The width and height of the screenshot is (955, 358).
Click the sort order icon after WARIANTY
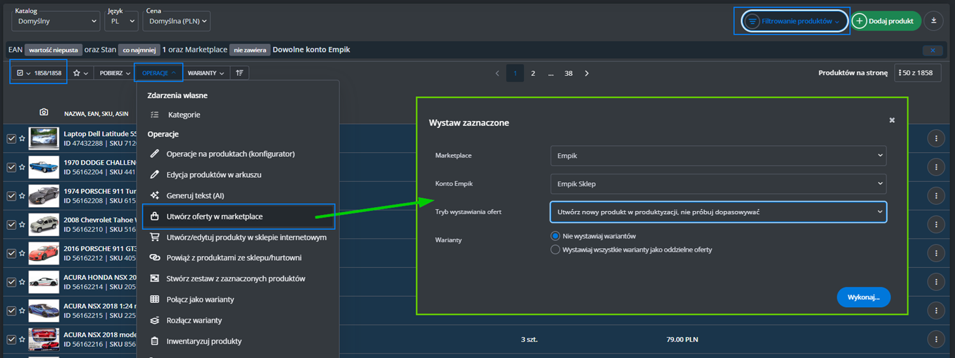pyautogui.click(x=240, y=73)
